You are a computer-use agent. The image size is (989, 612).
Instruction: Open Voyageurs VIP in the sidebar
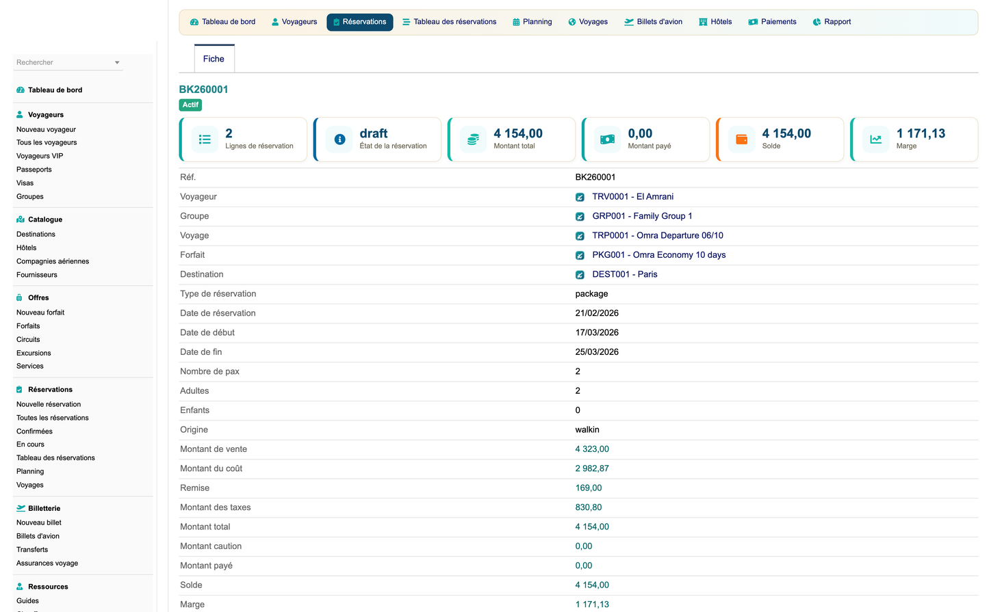pyautogui.click(x=40, y=156)
